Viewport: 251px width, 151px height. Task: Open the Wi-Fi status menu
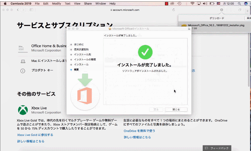click(x=192, y=4)
